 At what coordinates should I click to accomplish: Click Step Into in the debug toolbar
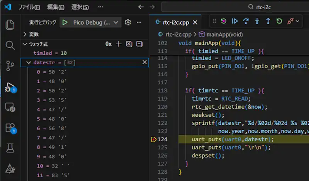click(256, 21)
